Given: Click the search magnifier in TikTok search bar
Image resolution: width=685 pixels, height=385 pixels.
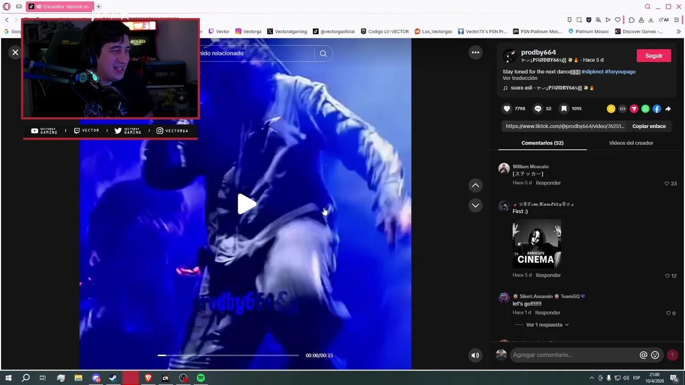Looking at the screenshot, I should coord(323,53).
